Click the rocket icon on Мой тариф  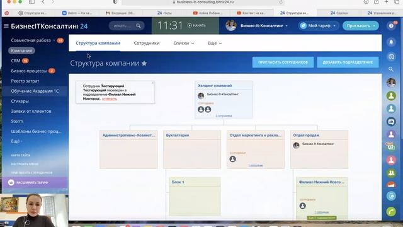click(x=304, y=26)
